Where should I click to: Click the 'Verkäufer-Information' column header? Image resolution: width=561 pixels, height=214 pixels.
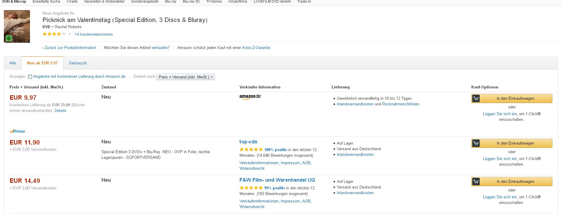[260, 87]
